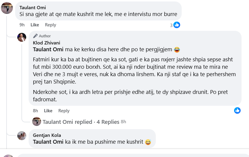This screenshot has width=249, height=157.
Task: Click Taulant Omi mention in Klod's reply
Action: click(x=48, y=49)
